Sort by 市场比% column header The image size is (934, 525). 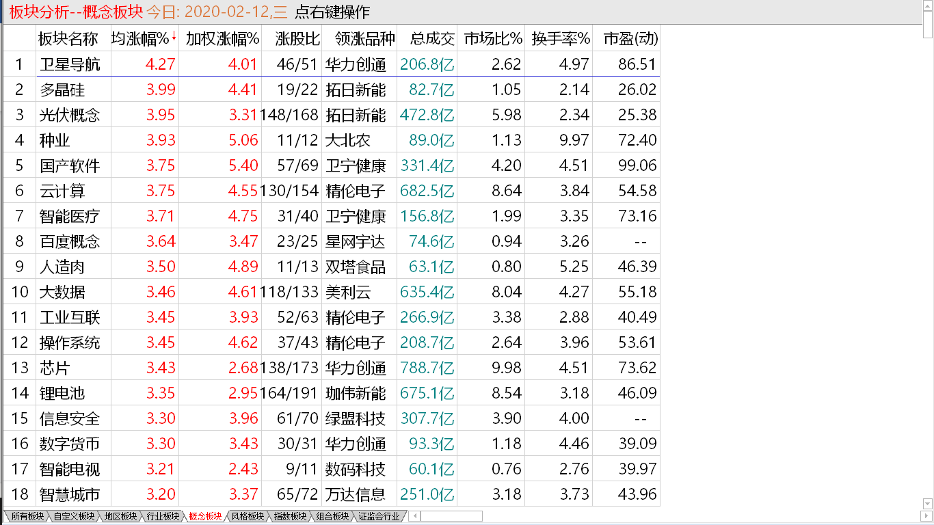pos(492,39)
